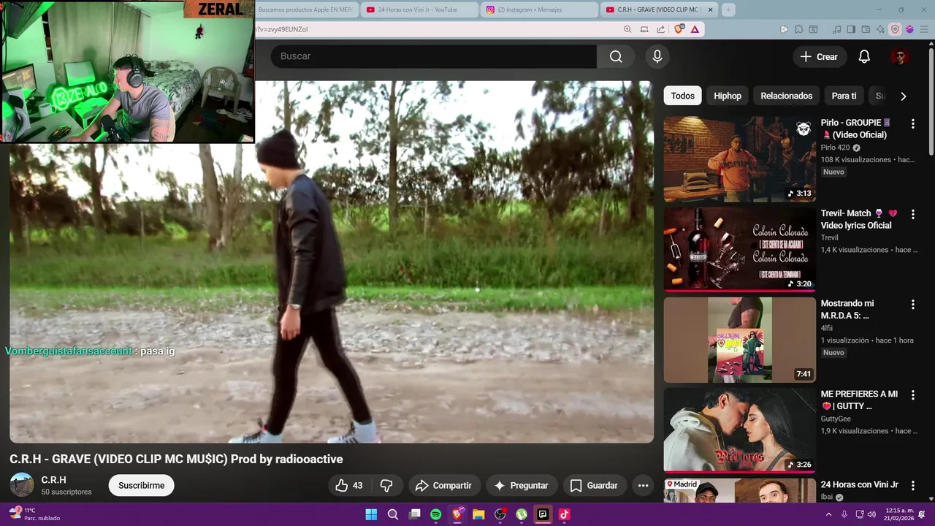Click into the Buscar search field

pyautogui.click(x=434, y=56)
